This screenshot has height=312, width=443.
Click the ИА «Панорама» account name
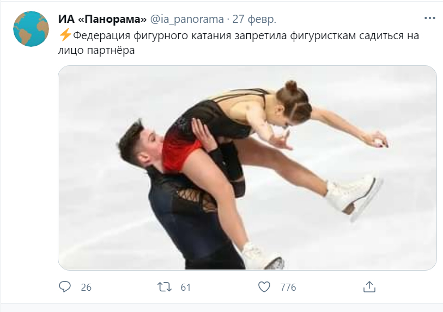(102, 19)
